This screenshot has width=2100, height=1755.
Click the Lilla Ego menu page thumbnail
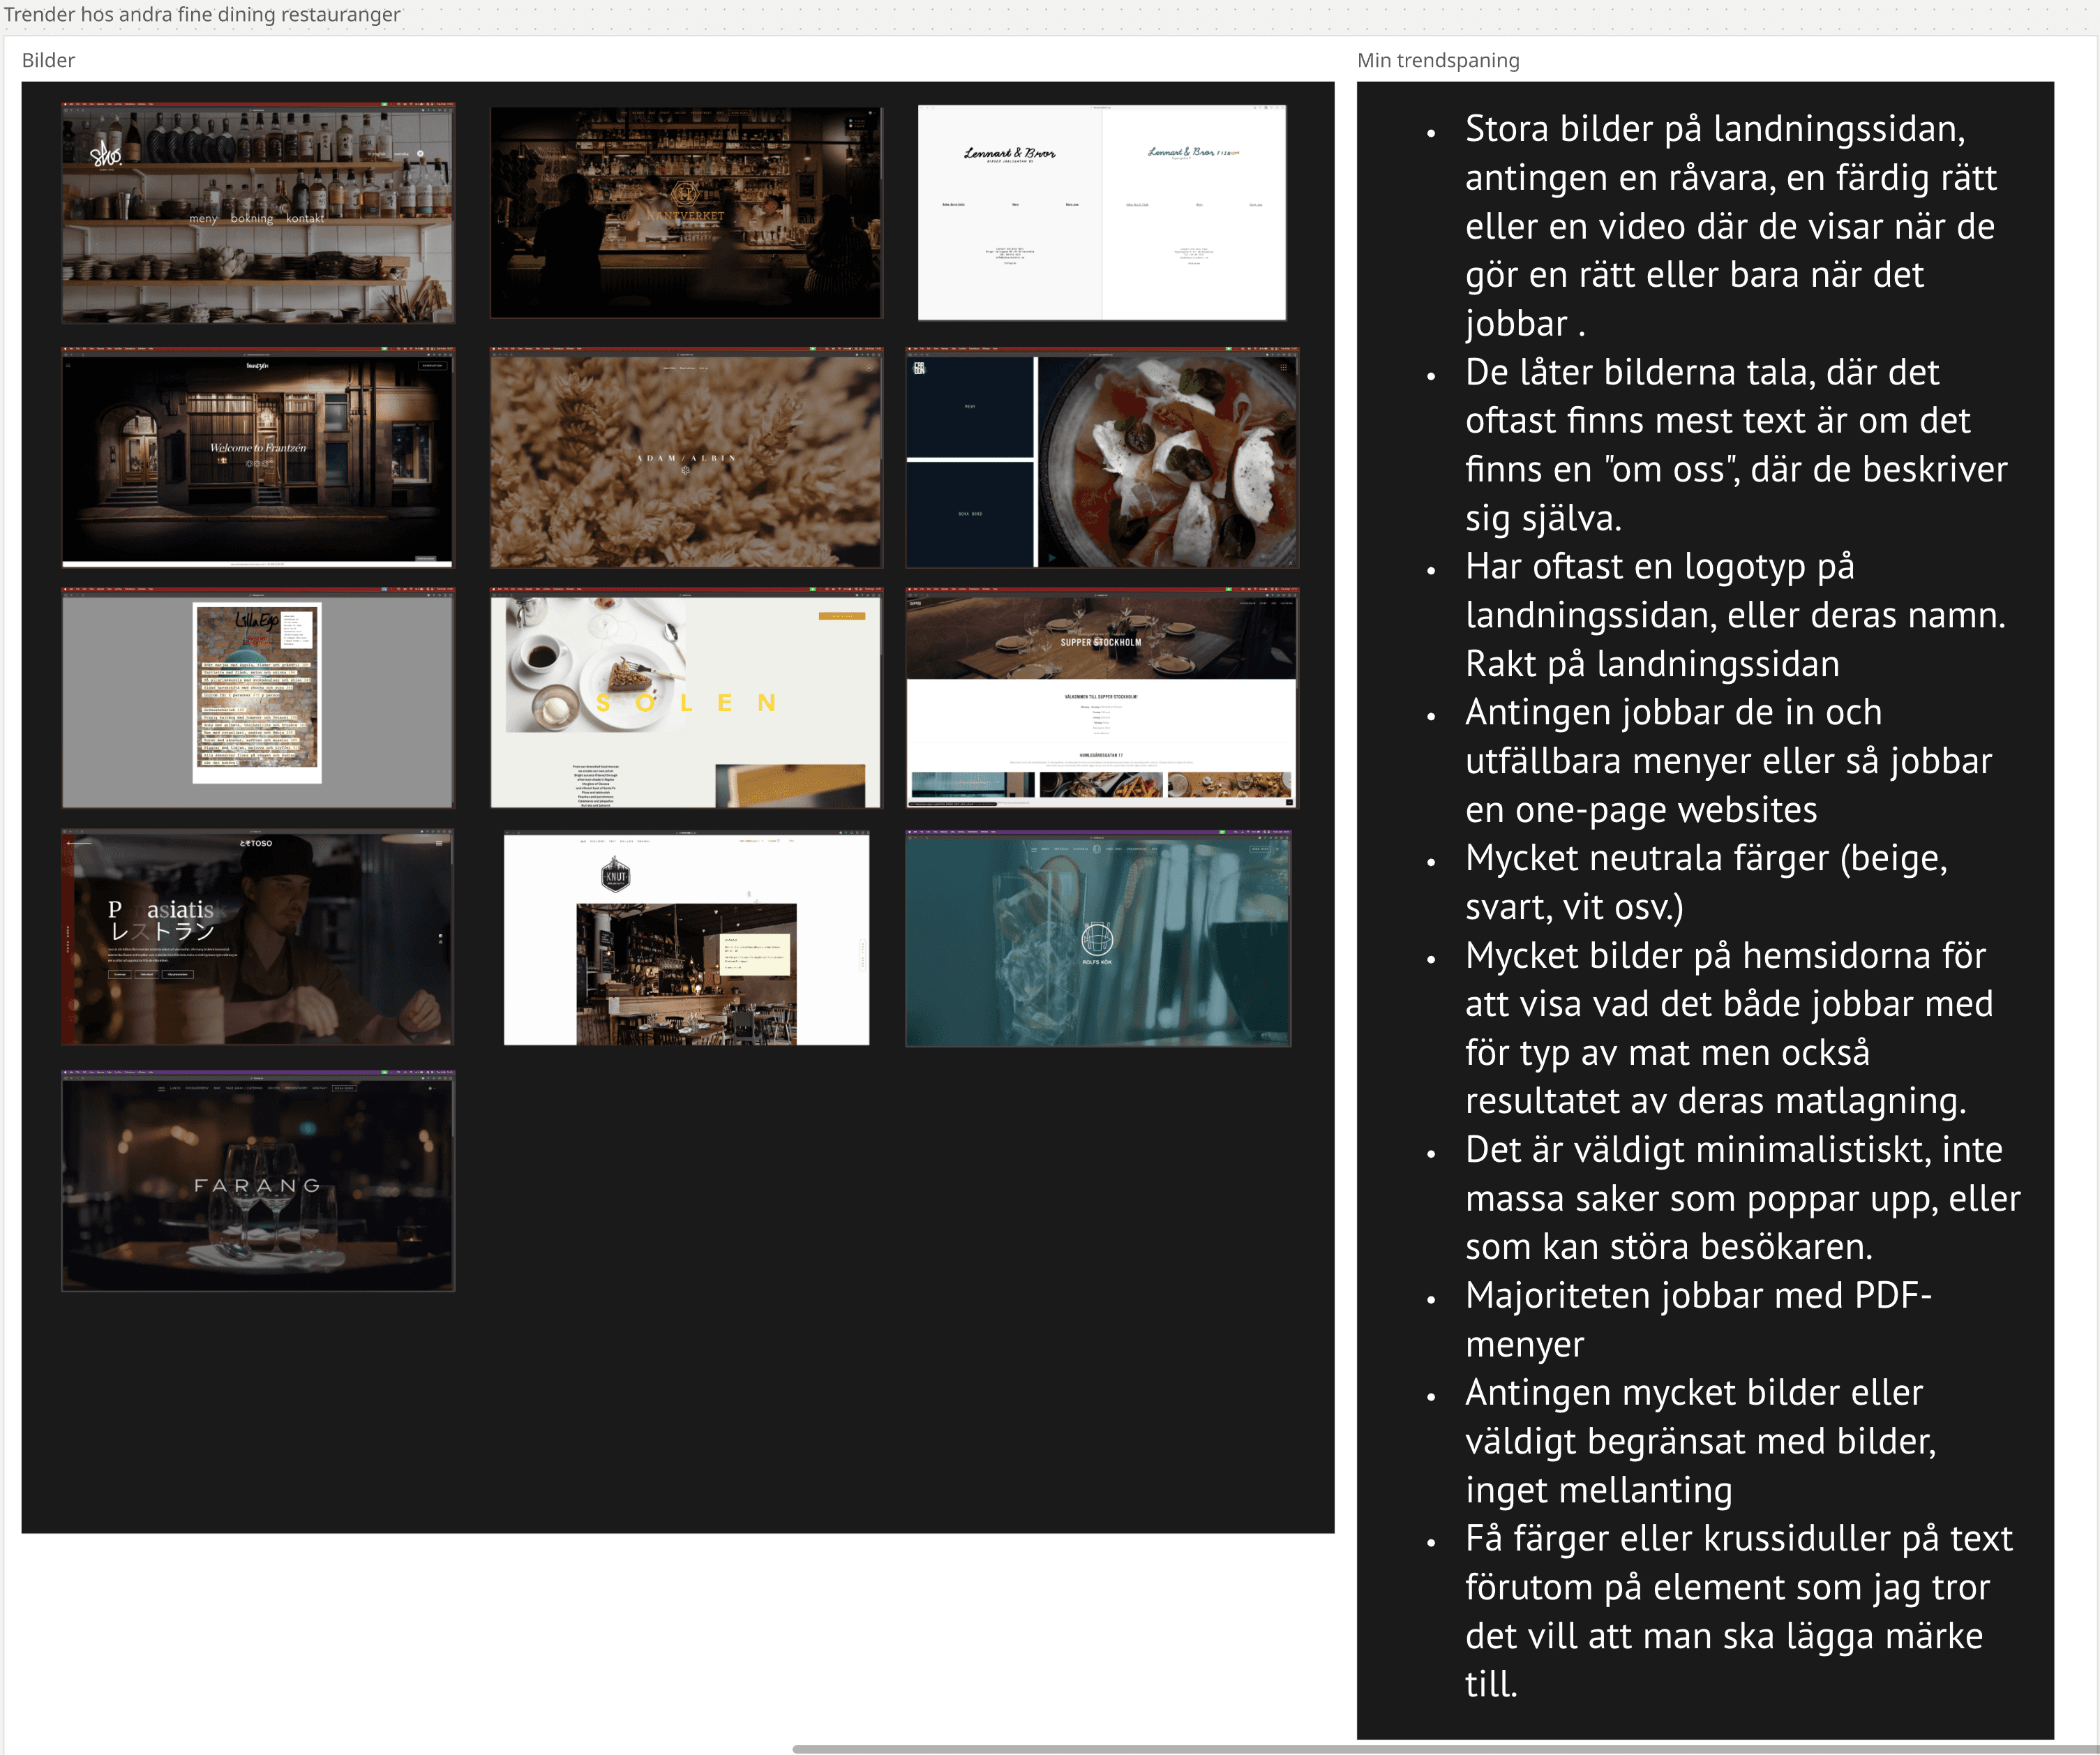(x=258, y=697)
